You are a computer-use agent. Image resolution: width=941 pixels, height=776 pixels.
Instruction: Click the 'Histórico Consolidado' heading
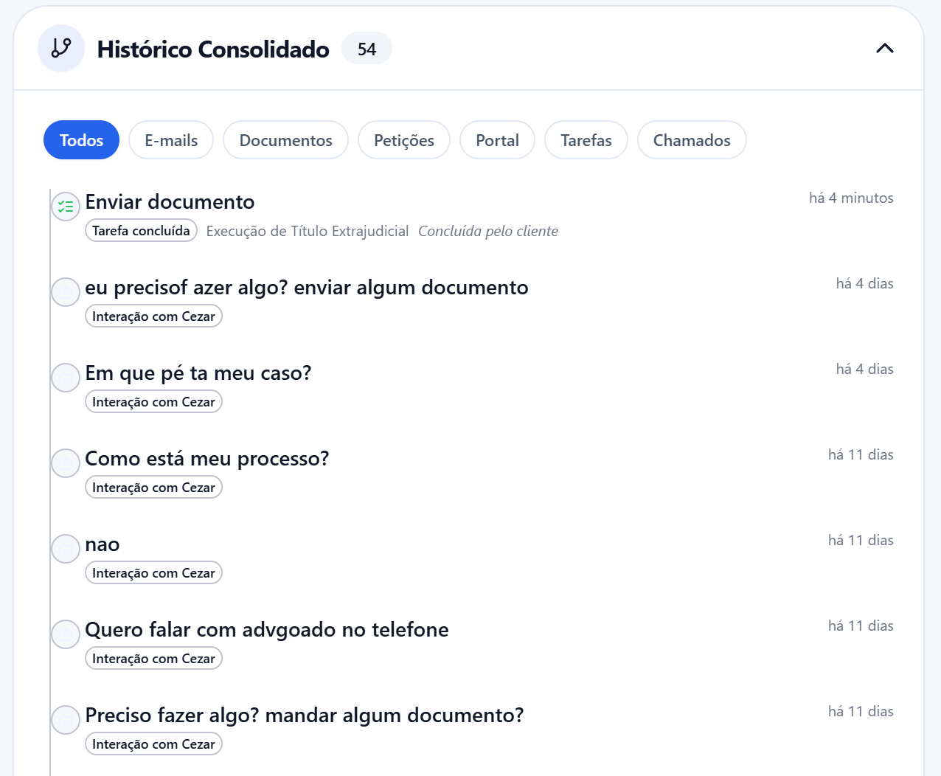pyautogui.click(x=213, y=49)
